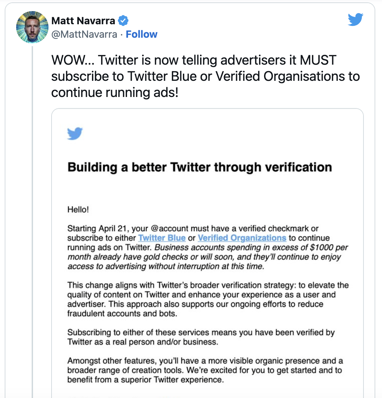Image resolution: width=382 pixels, height=398 pixels.
Task: Follow Matt Navarra
Action: click(x=141, y=34)
